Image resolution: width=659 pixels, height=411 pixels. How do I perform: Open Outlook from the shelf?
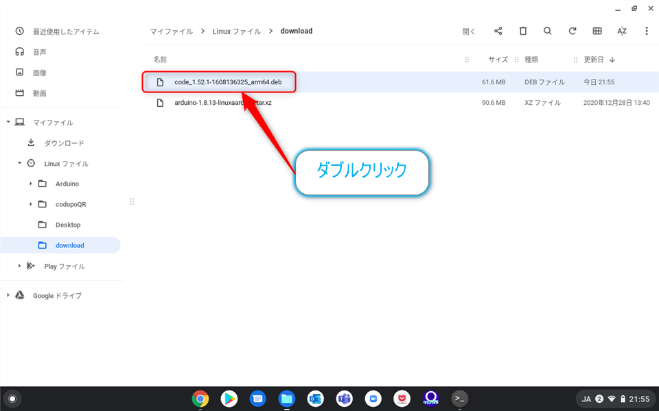coord(315,399)
